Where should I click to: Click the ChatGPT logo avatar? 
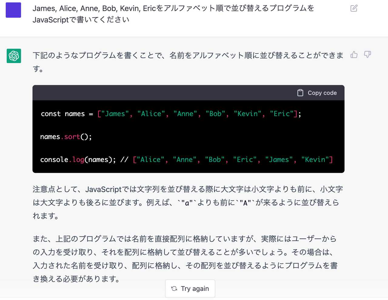tap(14, 56)
